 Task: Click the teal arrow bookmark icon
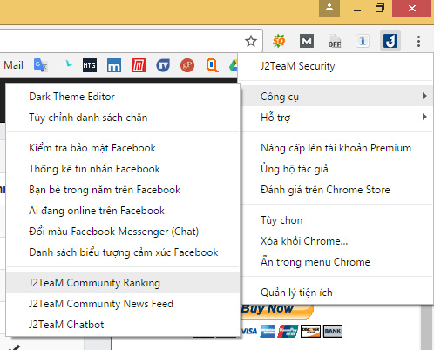(x=69, y=64)
